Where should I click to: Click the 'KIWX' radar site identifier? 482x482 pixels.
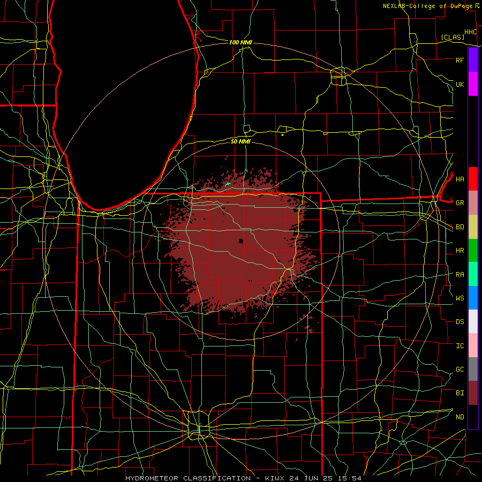(x=274, y=478)
